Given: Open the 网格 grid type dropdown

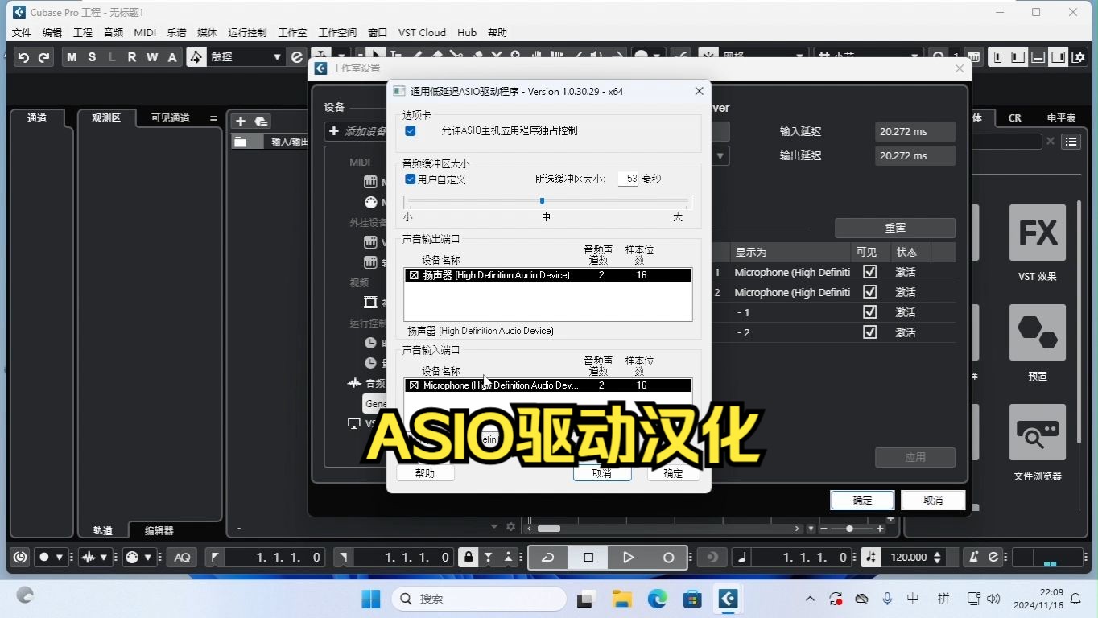Looking at the screenshot, I should 800,56.
